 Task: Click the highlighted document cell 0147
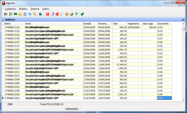pyautogui.click(x=164, y=98)
